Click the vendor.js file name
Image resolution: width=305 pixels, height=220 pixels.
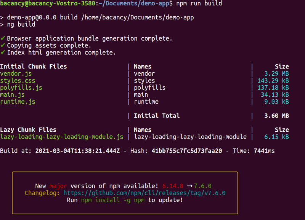tap(16, 73)
